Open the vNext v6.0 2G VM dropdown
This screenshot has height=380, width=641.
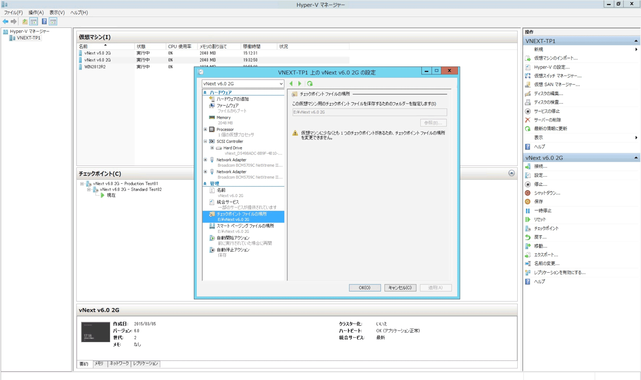pos(243,84)
